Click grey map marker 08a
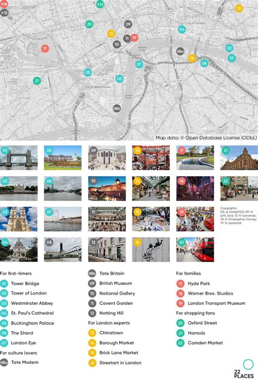The image size is (258, 383). click(180, 51)
